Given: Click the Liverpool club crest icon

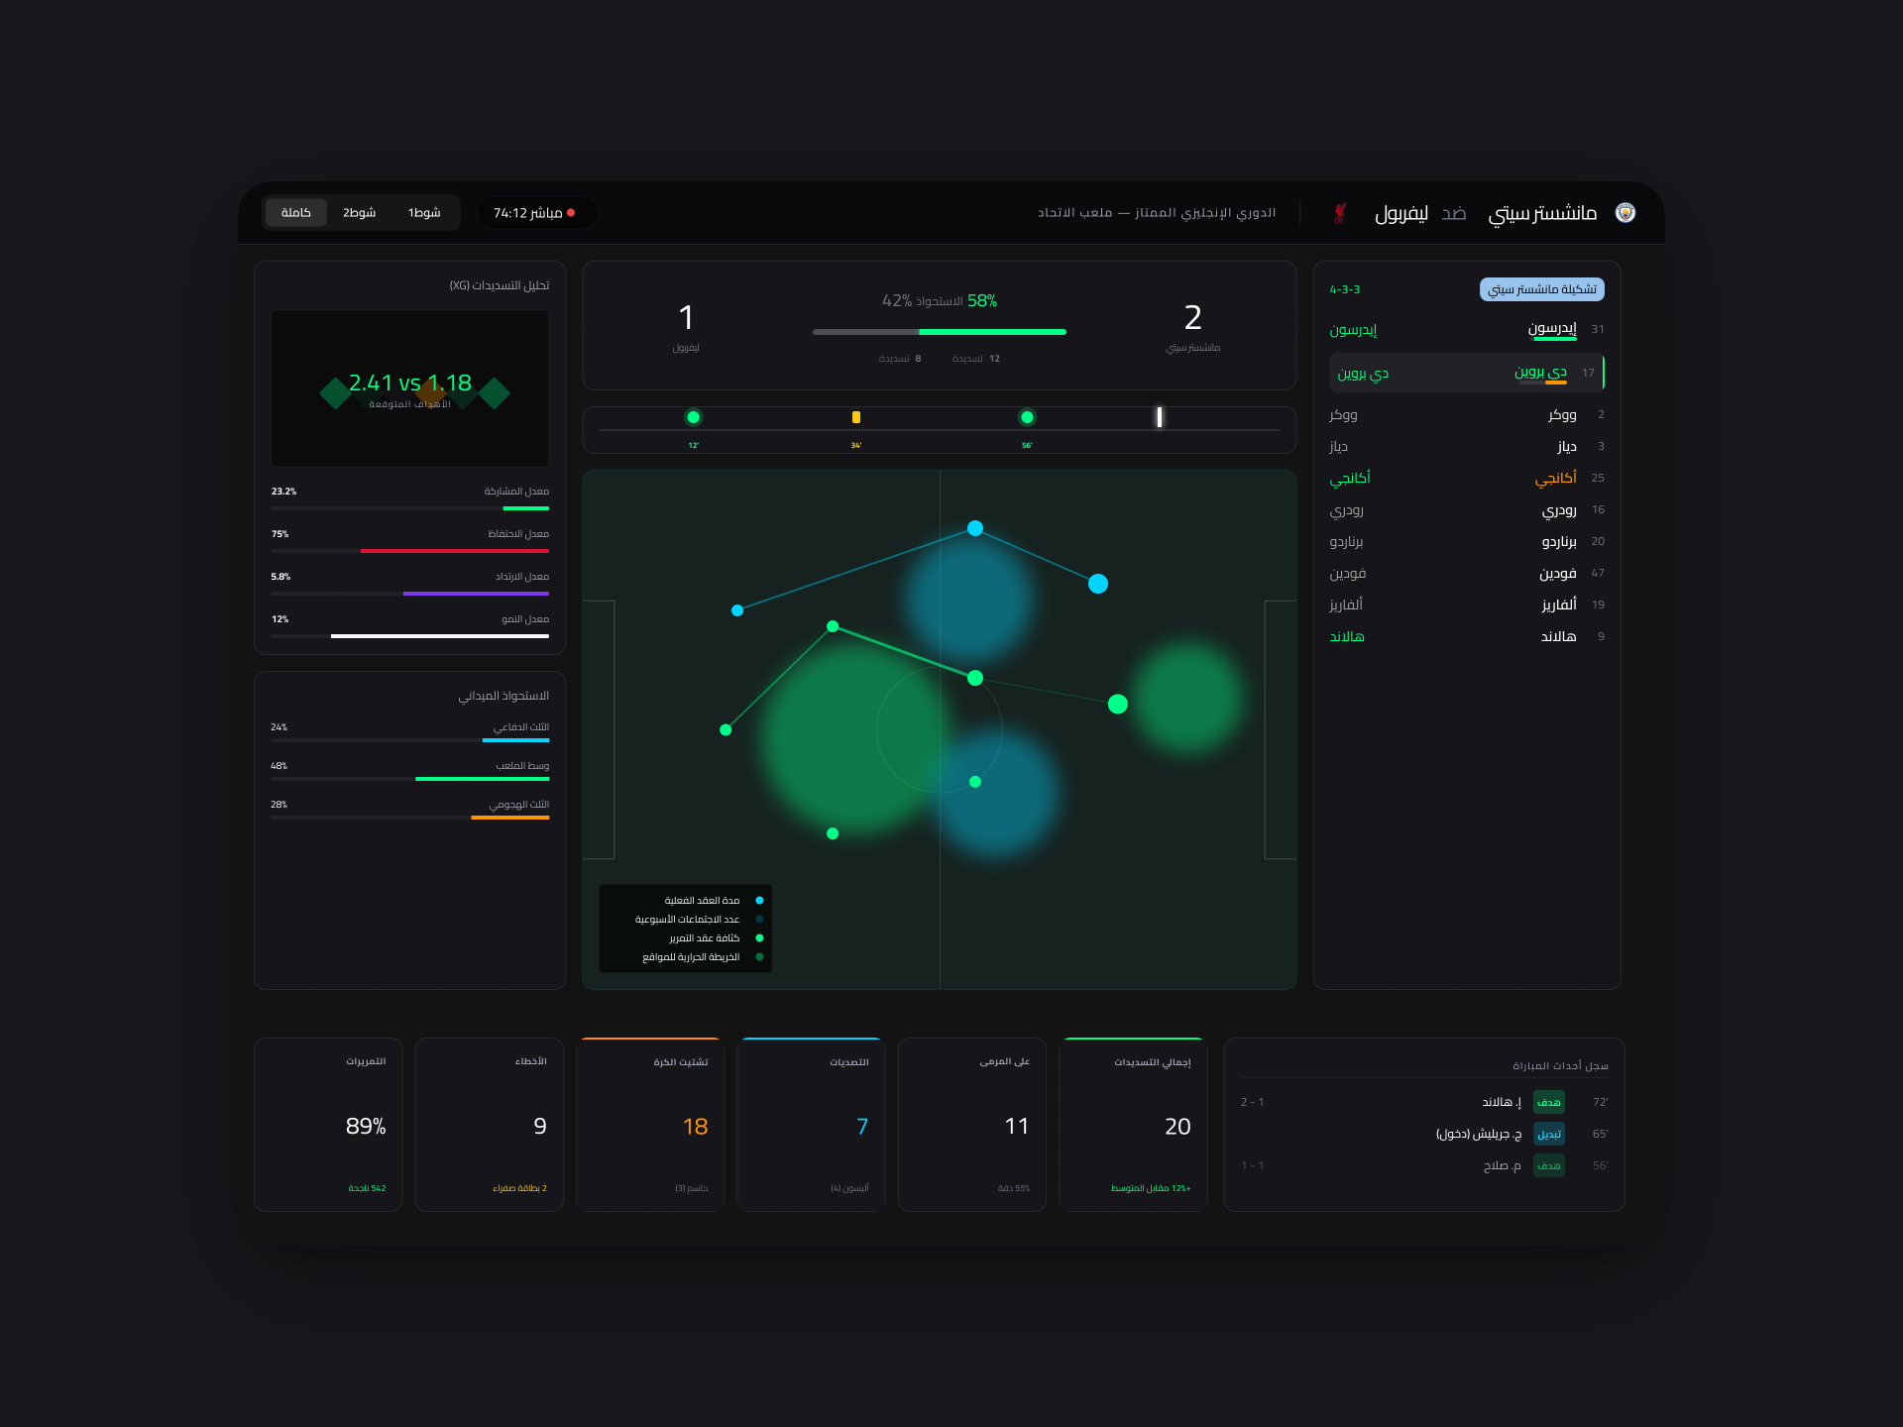Looking at the screenshot, I should [x=1340, y=213].
